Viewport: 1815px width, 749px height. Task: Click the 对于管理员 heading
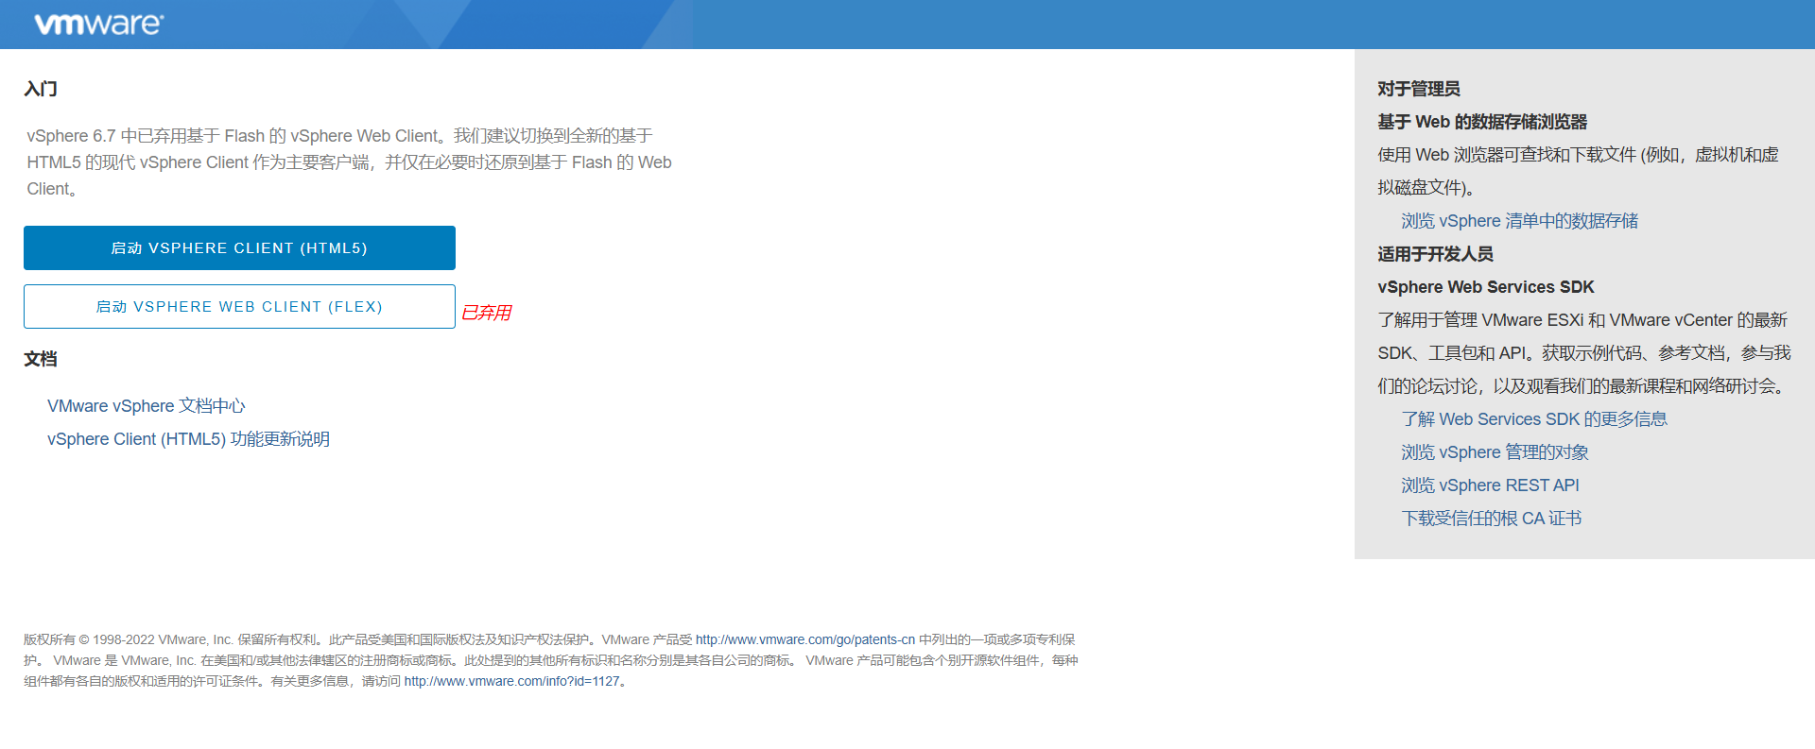pyautogui.click(x=1419, y=89)
